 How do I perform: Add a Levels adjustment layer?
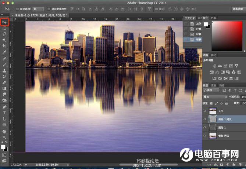(x=220, y=66)
